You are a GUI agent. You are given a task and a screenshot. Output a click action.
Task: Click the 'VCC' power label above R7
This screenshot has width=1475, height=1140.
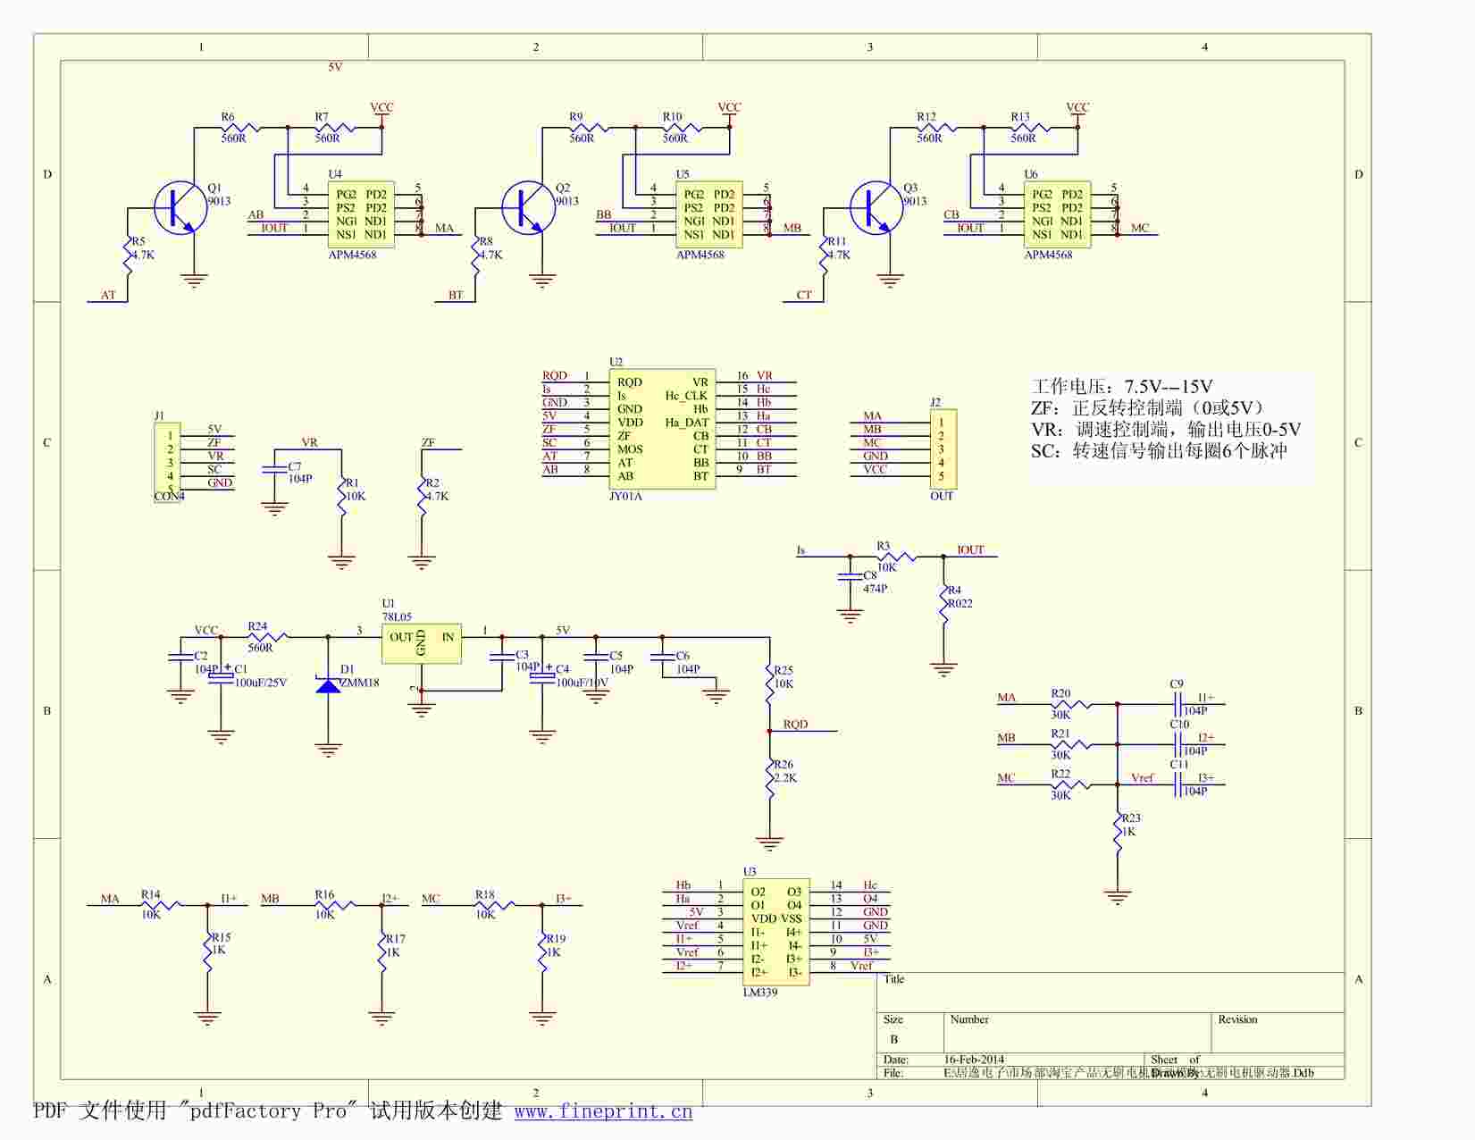pos(381,108)
